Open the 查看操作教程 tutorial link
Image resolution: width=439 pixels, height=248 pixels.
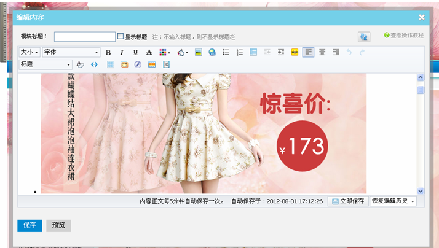click(404, 36)
